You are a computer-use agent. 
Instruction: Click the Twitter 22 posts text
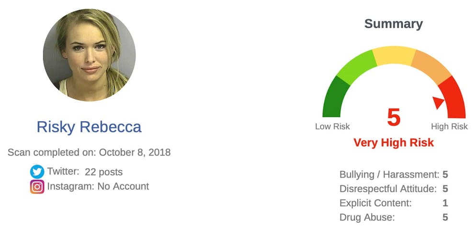tap(85, 172)
